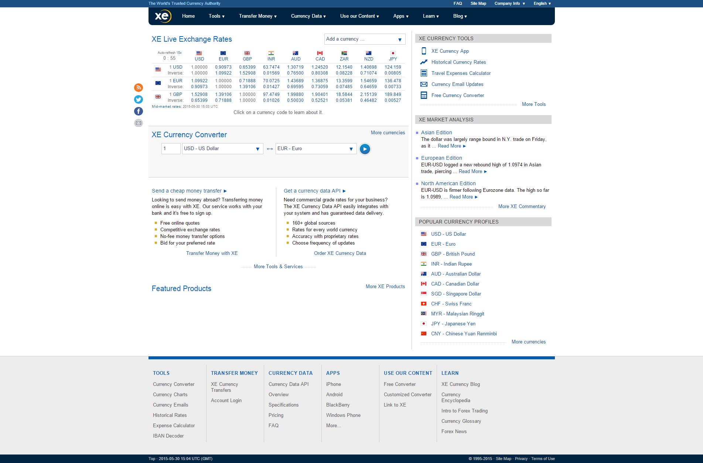Open Send a cheap money transfer
Image resolution: width=703 pixels, height=463 pixels.
pos(189,191)
